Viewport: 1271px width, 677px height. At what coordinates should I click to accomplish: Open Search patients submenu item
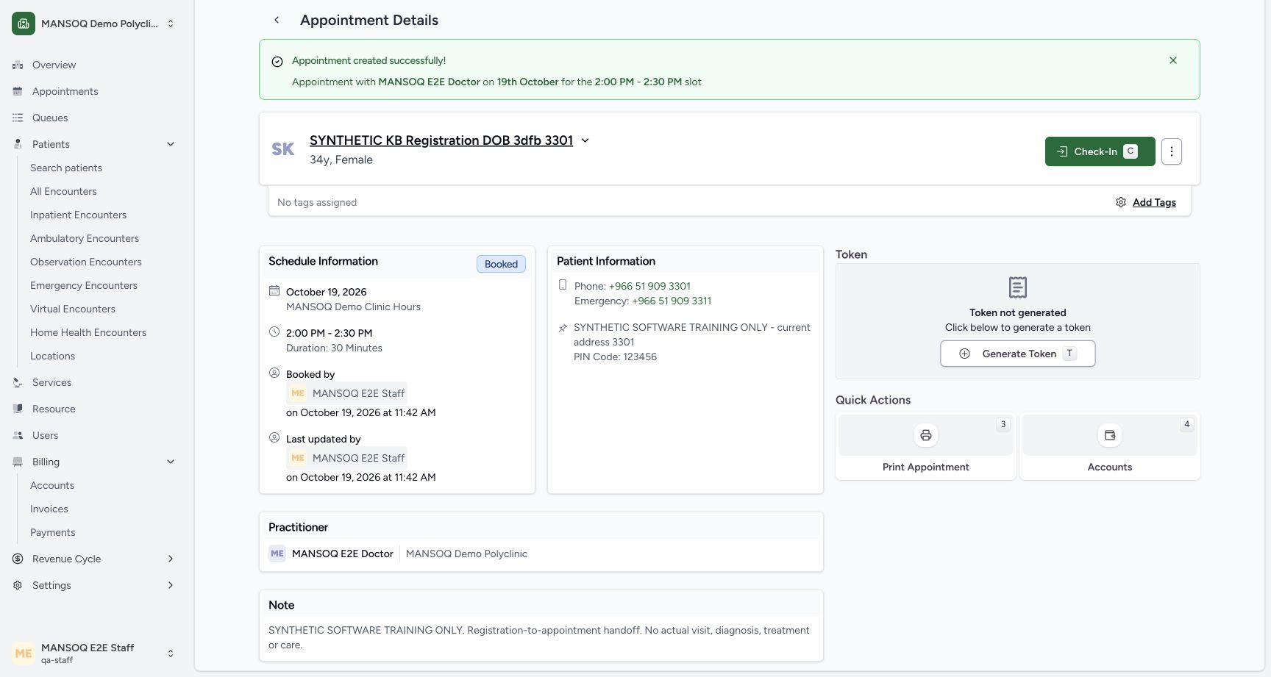point(66,168)
